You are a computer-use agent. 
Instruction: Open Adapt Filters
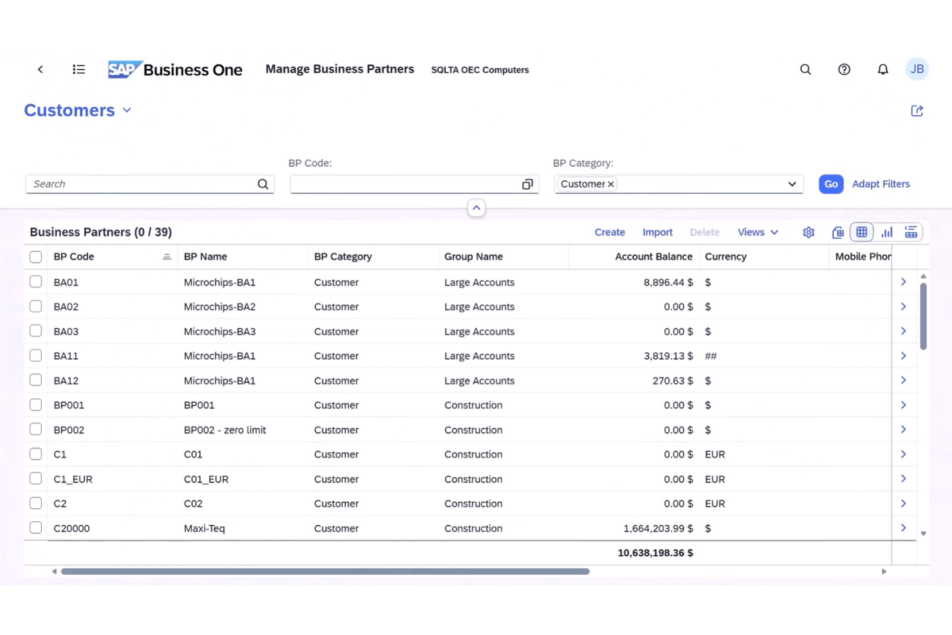point(881,184)
